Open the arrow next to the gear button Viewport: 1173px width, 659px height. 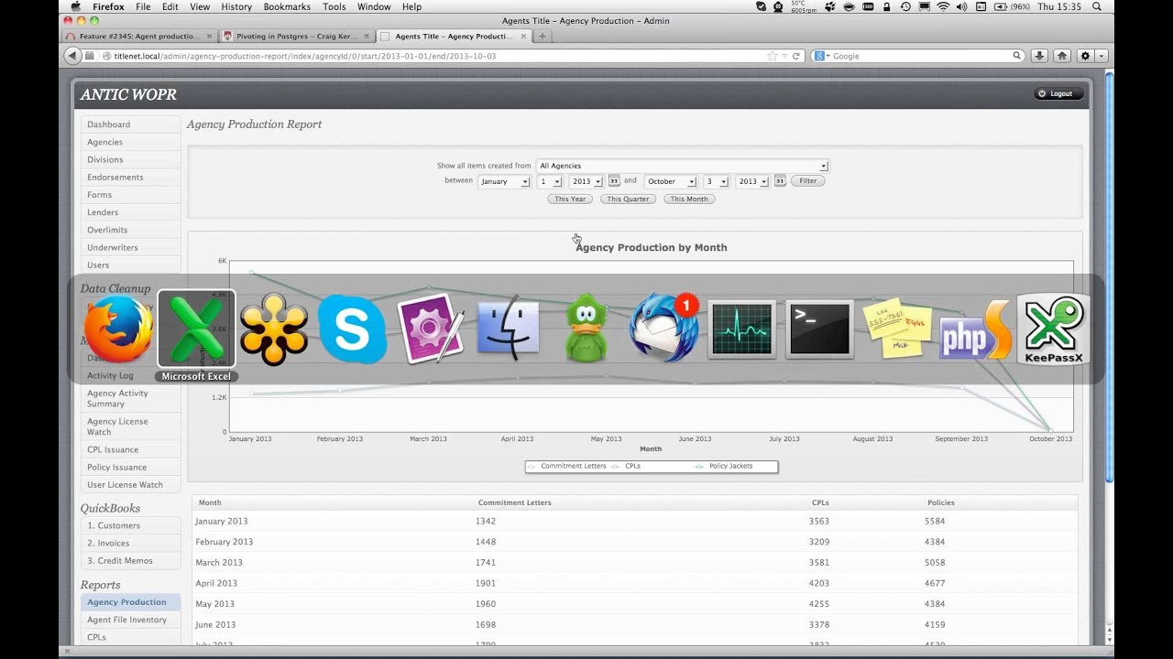[1101, 56]
